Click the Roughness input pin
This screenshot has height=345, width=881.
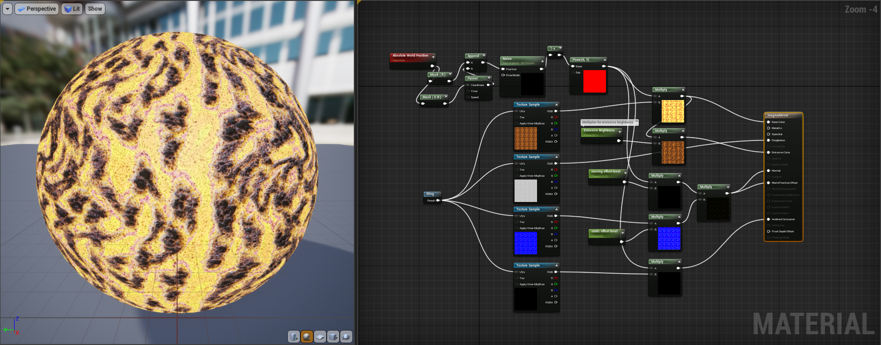pyautogui.click(x=769, y=140)
